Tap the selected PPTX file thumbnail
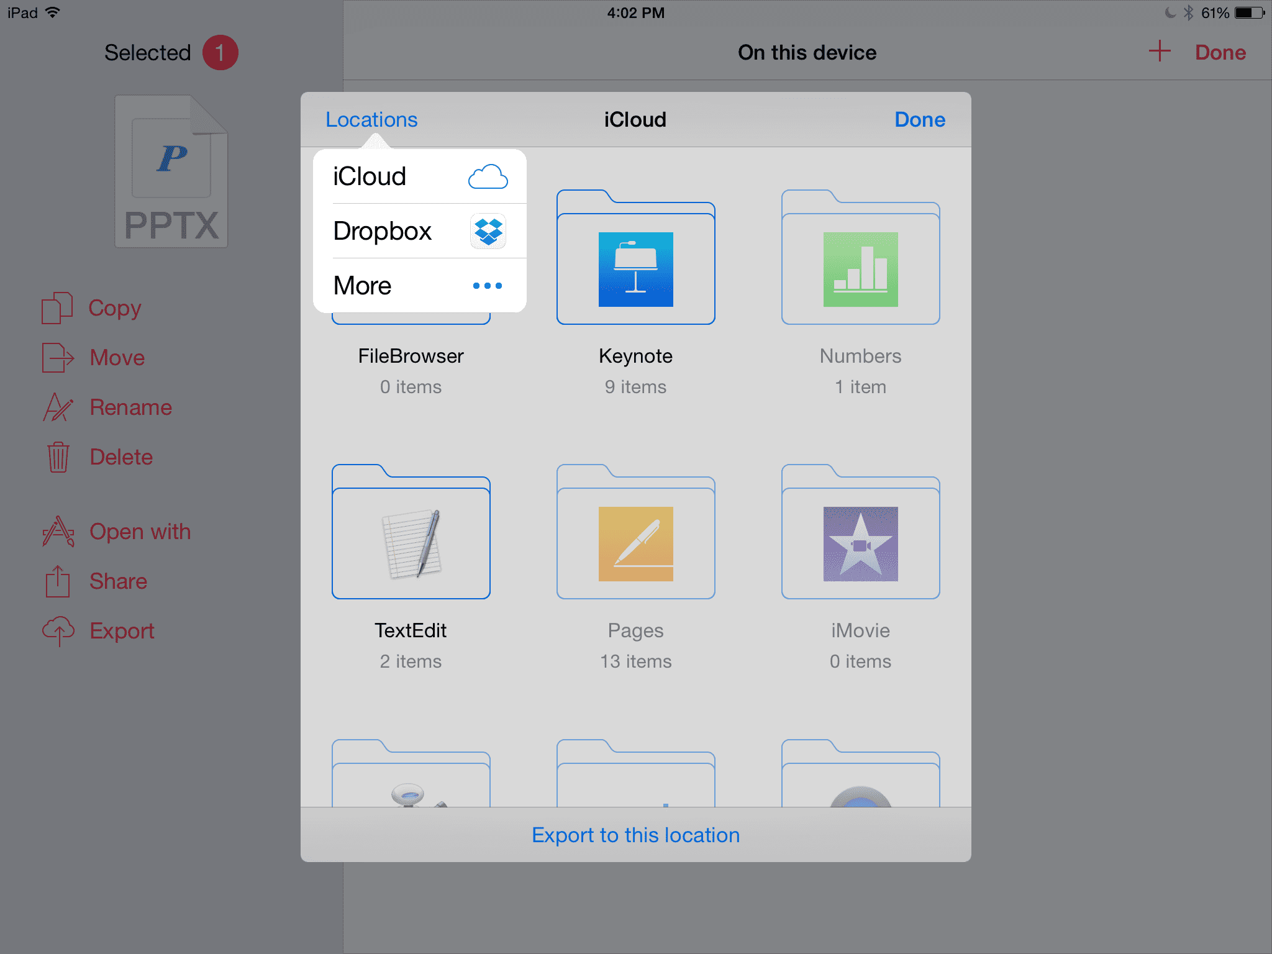This screenshot has height=954, width=1272. (x=171, y=171)
